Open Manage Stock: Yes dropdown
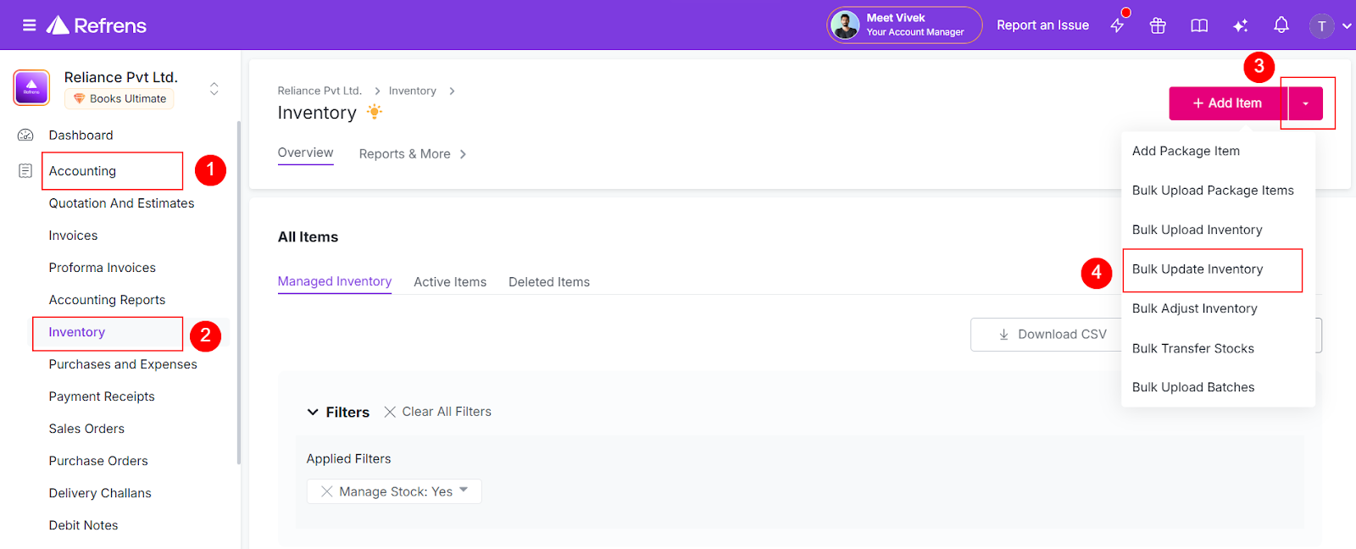 pos(464,491)
